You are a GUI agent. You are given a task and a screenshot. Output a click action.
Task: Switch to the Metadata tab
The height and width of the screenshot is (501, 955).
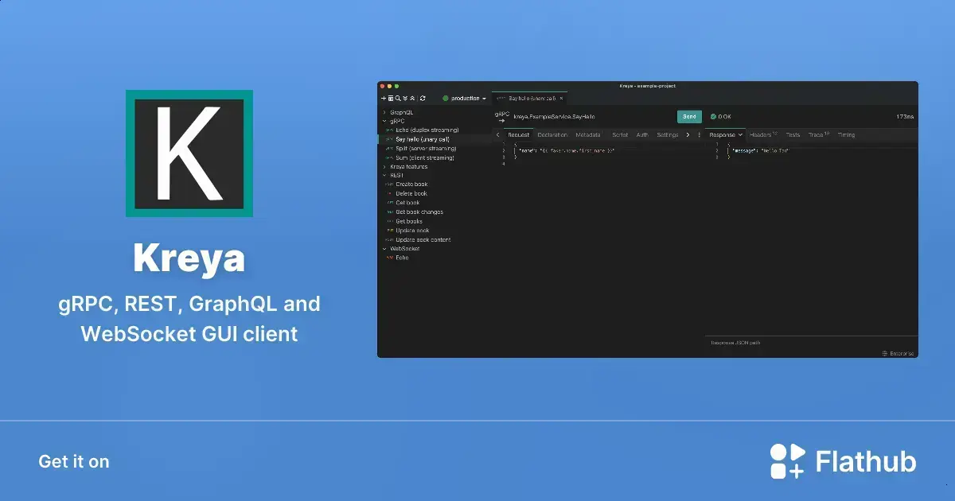(x=588, y=135)
